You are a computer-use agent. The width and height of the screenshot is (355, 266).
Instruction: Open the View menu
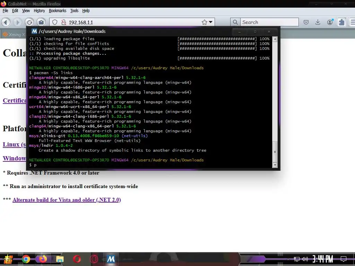[26, 11]
